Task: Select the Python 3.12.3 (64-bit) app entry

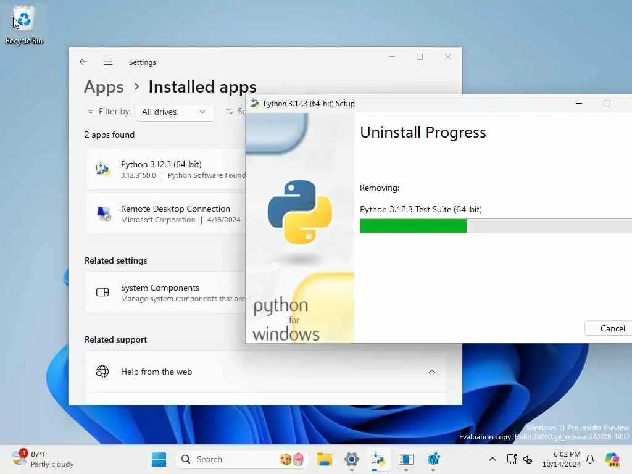Action: tap(165, 169)
